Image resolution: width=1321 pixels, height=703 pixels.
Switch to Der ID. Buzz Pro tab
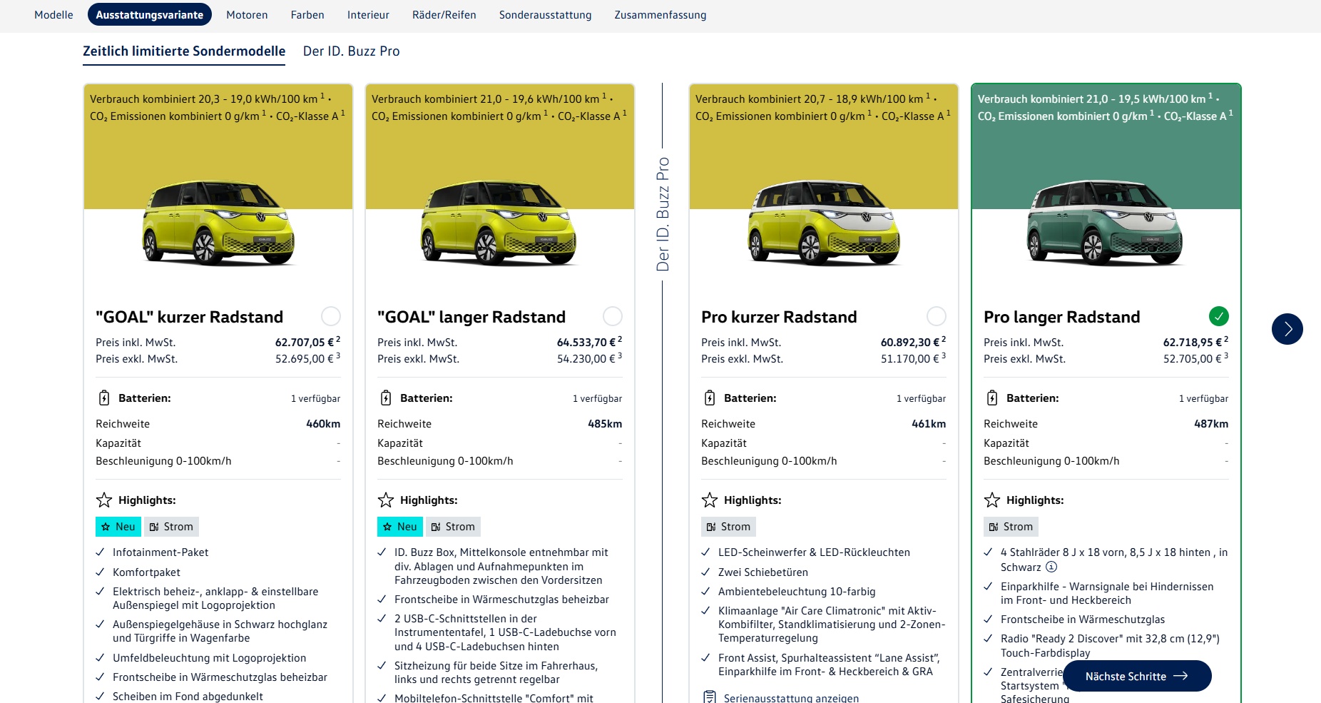[352, 51]
